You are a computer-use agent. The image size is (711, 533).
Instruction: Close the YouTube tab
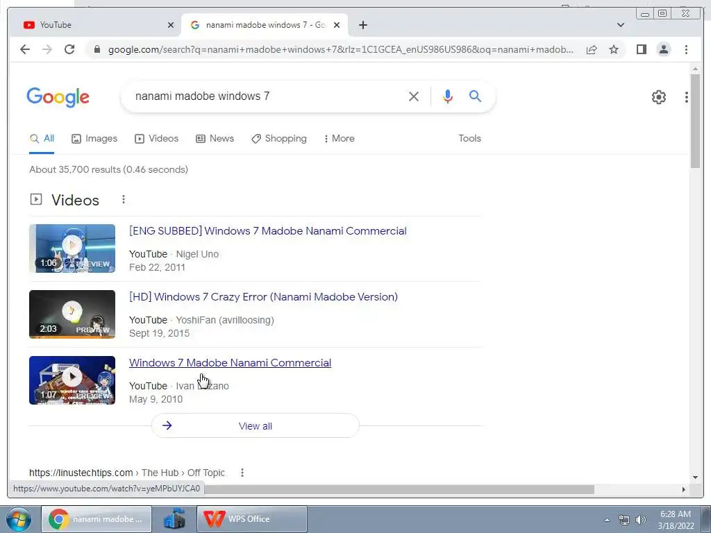[x=171, y=25]
